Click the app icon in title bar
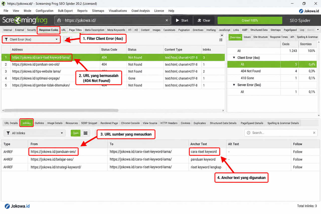This screenshot has height=214, width=321. (3, 4)
